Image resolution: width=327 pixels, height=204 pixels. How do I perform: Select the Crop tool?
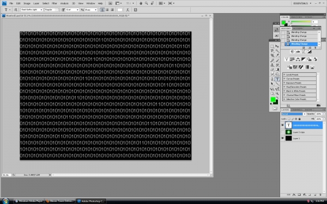point(272,55)
